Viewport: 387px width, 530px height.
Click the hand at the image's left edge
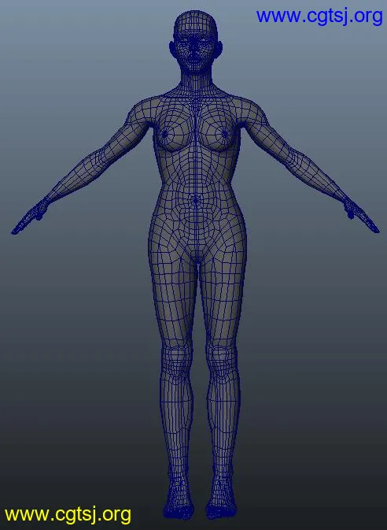coord(28,217)
